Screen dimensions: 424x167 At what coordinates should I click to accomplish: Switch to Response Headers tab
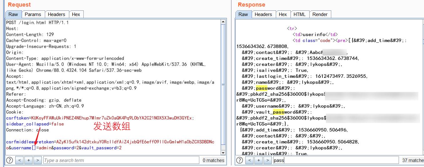pos(263,14)
